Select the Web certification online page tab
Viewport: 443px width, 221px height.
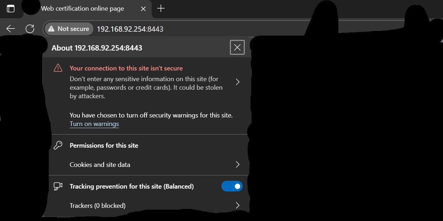click(83, 9)
